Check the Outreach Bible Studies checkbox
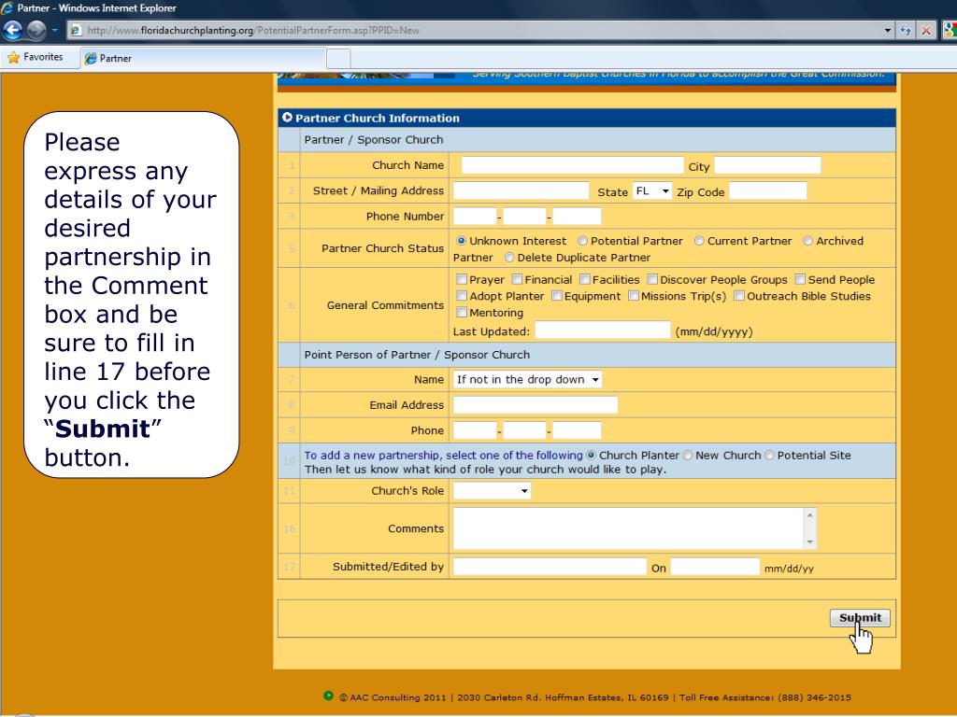The width and height of the screenshot is (957, 717). pos(739,296)
